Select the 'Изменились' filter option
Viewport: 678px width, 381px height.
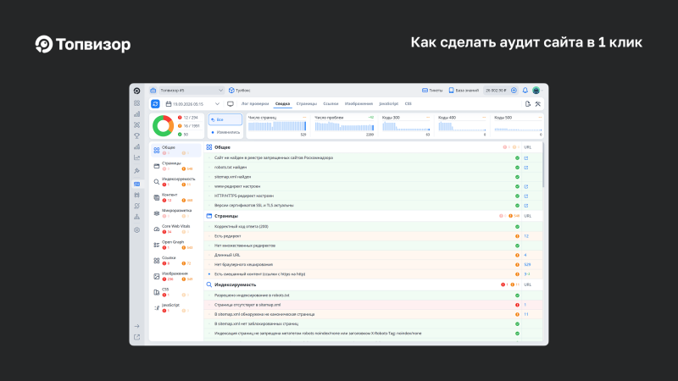click(225, 132)
